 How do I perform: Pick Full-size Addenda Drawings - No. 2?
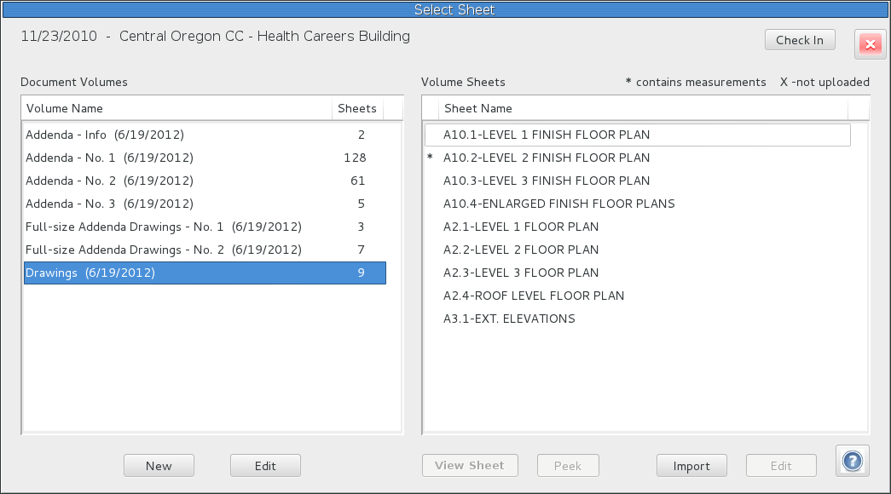point(205,250)
